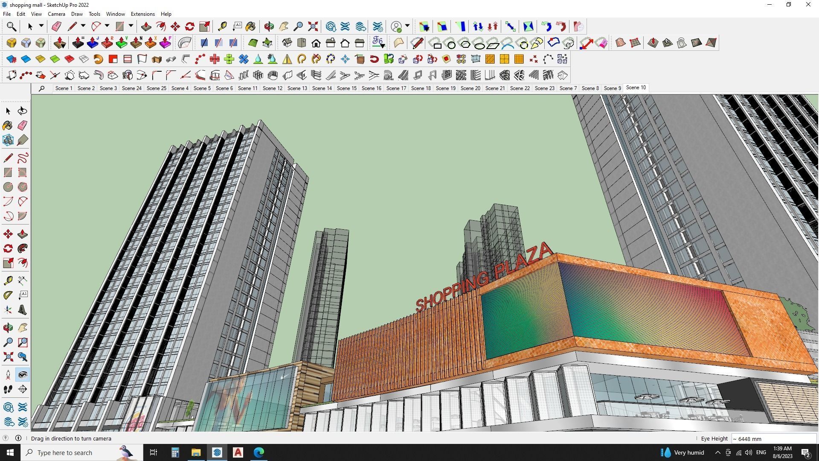The image size is (819, 461).
Task: Switch to Scene 1 tab
Action: [64, 88]
